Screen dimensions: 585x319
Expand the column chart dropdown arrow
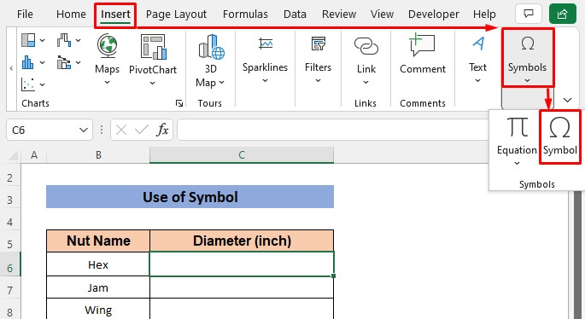[42, 62]
